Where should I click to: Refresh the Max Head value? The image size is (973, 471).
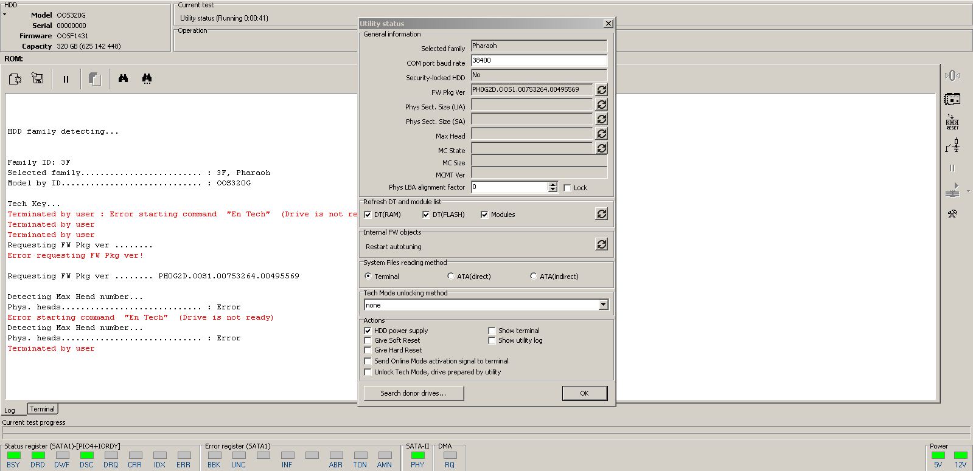[x=601, y=134]
